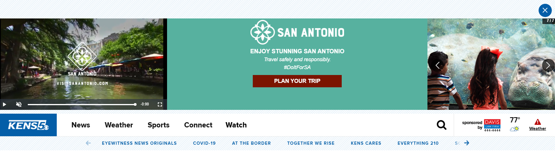Viewport: 555px width, 162px height.
Task: Click the video progress slider
Action: [x=82, y=104]
